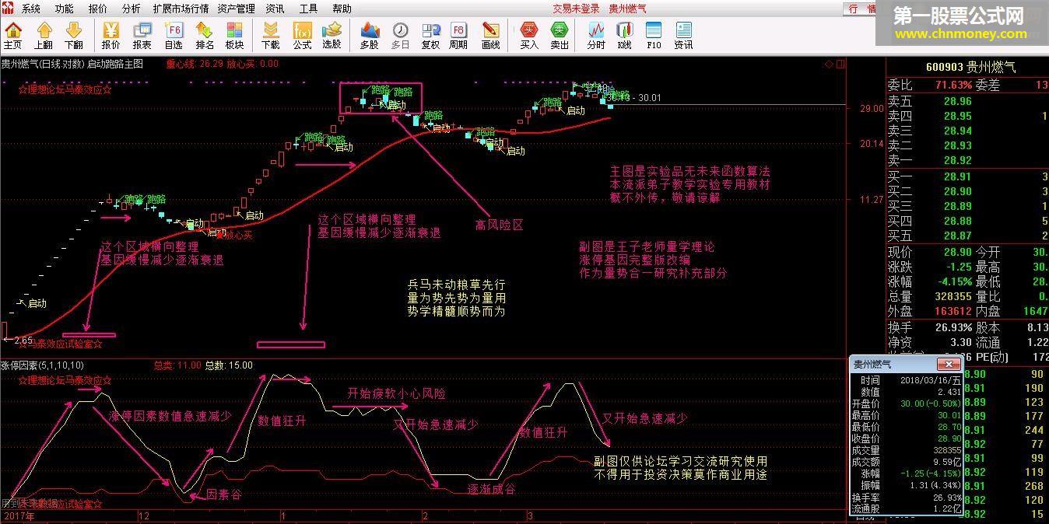This screenshot has width=1049, height=524.
Task: Click the 20.14 label on the price axis
Action: 872,144
